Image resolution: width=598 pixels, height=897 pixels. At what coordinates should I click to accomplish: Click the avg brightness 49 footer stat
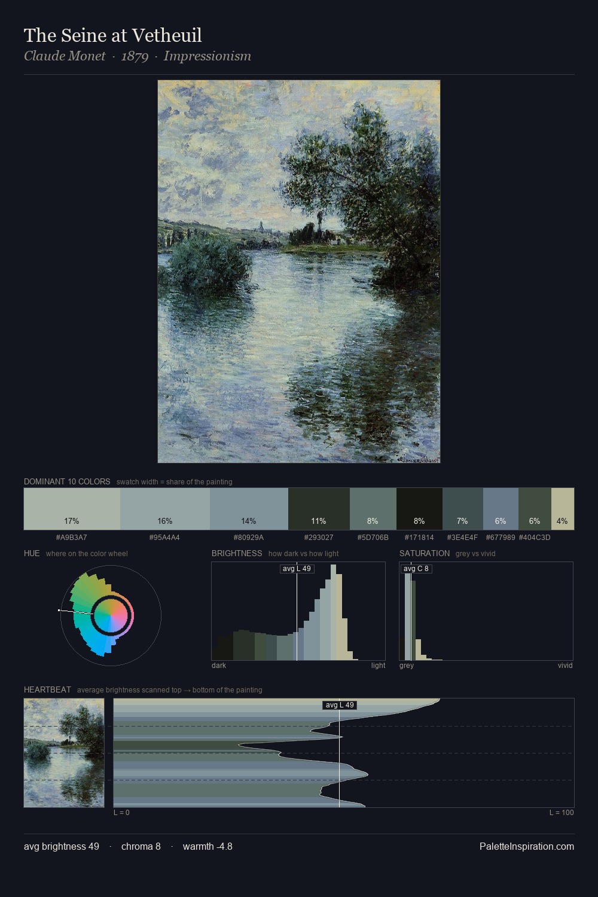point(62,846)
